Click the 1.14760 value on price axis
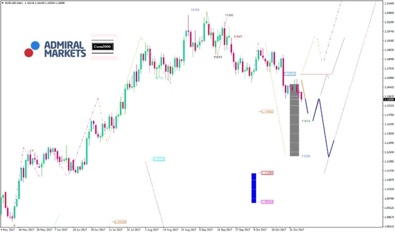Screen dimensions: 395x233 click(x=389, y=115)
